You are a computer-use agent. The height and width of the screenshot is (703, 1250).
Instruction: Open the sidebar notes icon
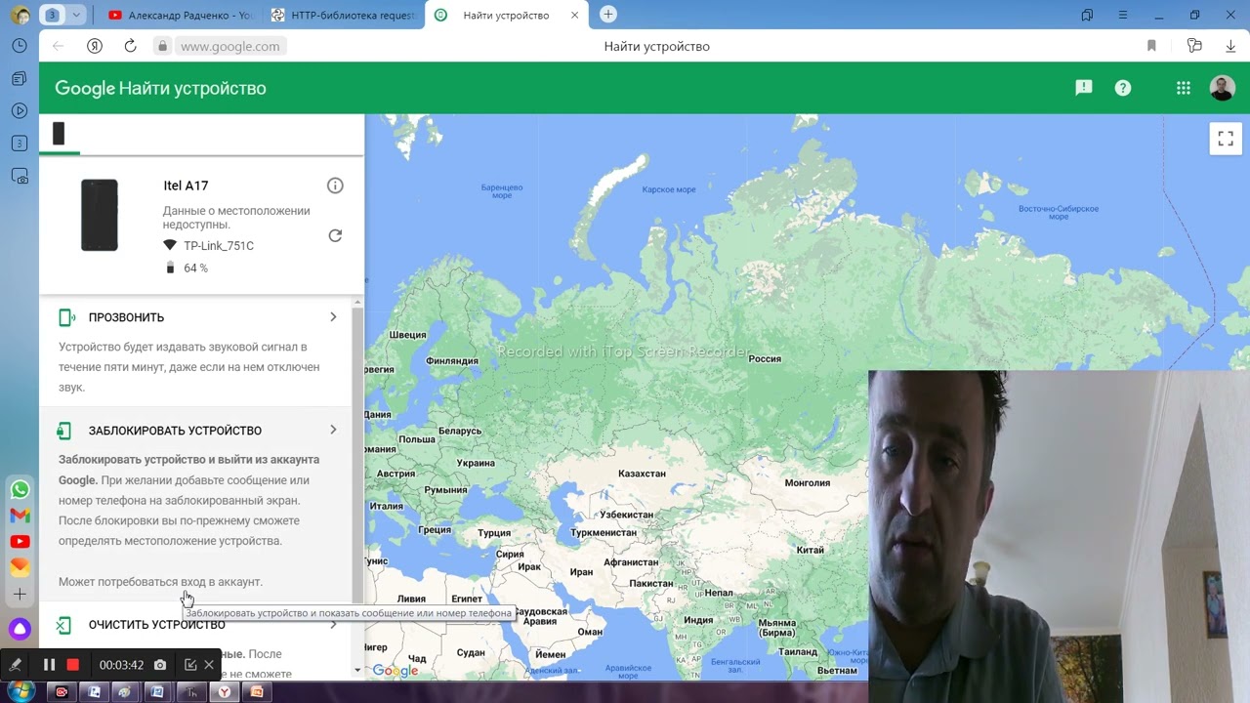(20, 78)
